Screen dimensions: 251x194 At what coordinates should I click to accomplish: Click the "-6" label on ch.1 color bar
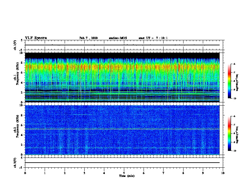(234, 64)
